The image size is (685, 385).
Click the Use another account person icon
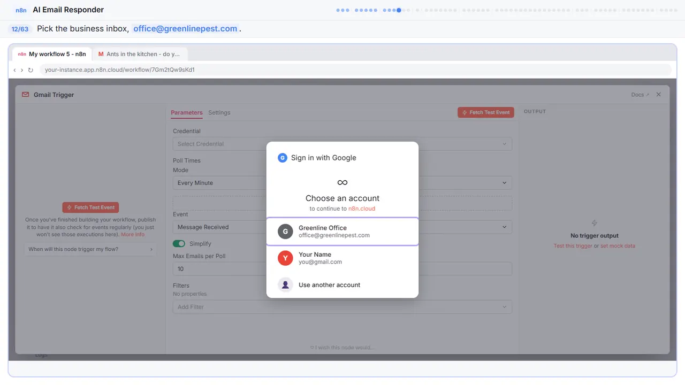[x=285, y=285]
